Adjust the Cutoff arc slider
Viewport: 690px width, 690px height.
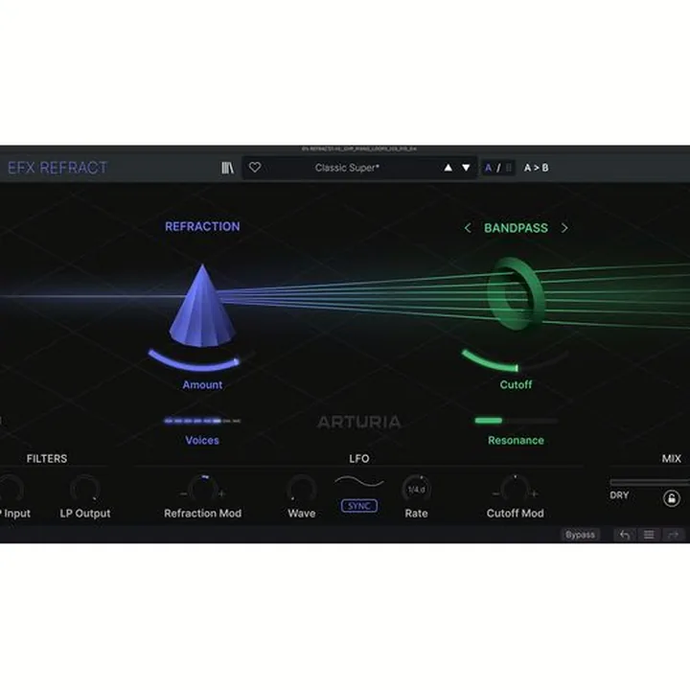[x=515, y=361]
